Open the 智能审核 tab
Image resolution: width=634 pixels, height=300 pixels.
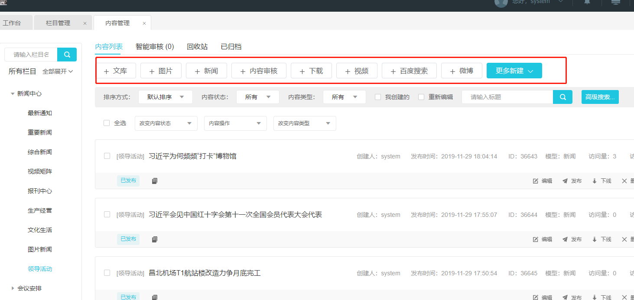154,46
